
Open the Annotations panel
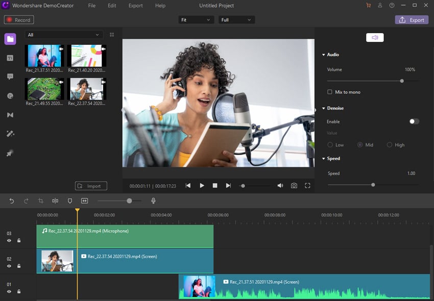tap(10, 77)
